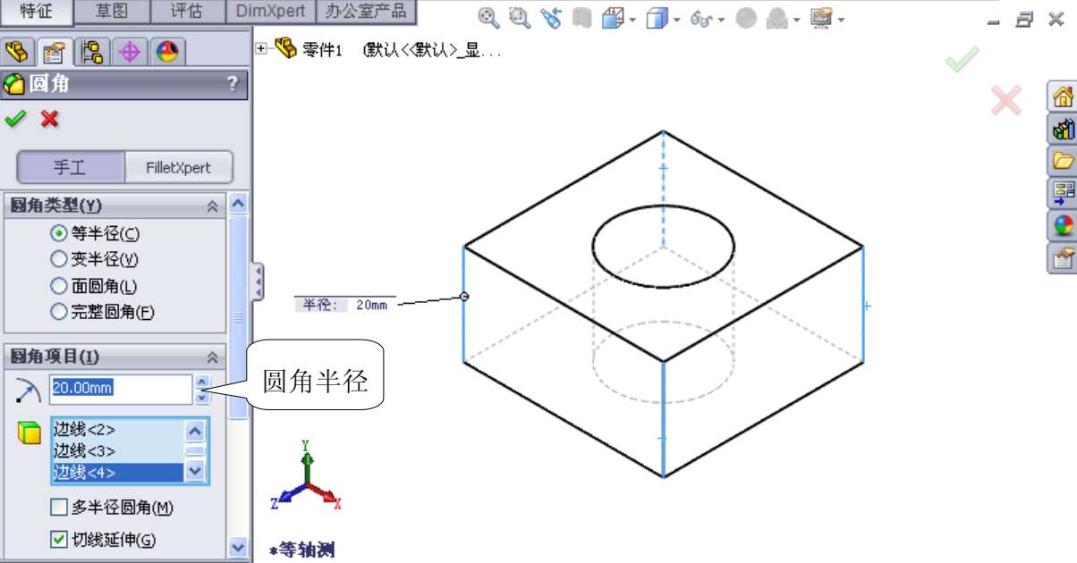Cancel the fillet with the red X

click(x=50, y=119)
